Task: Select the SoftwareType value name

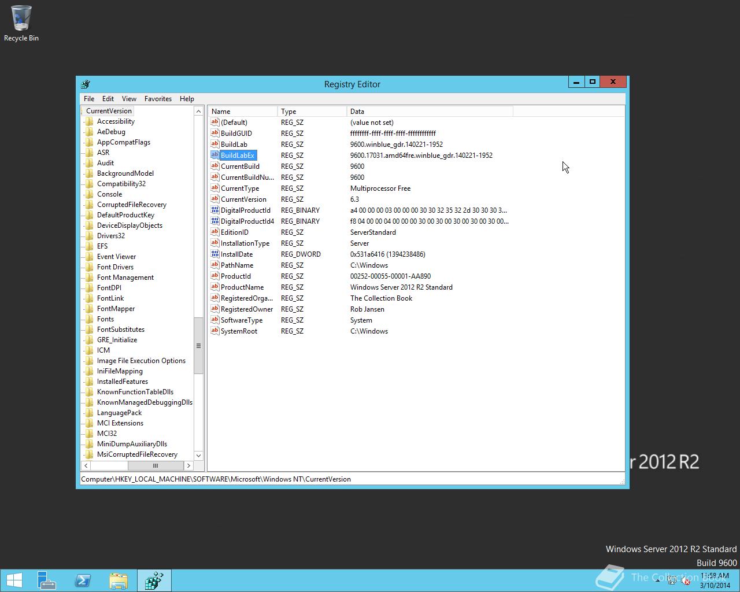Action: [x=242, y=320]
